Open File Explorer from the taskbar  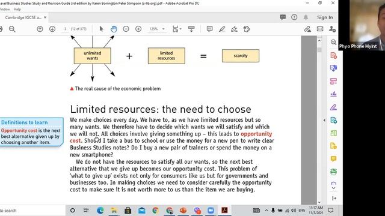click(114, 211)
